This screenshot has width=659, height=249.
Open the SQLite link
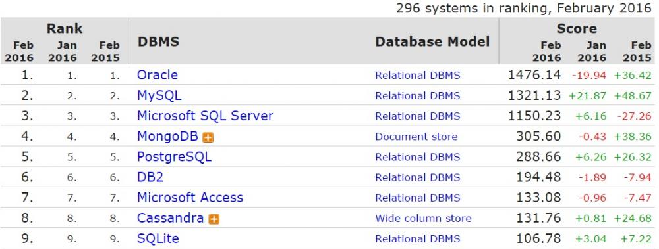(158, 238)
